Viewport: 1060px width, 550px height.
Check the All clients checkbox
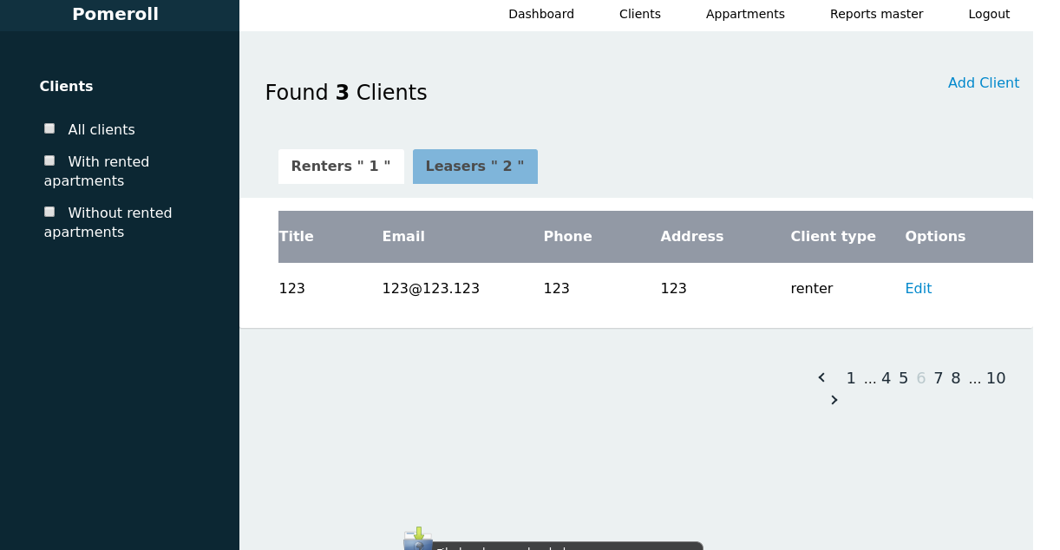tap(49, 128)
